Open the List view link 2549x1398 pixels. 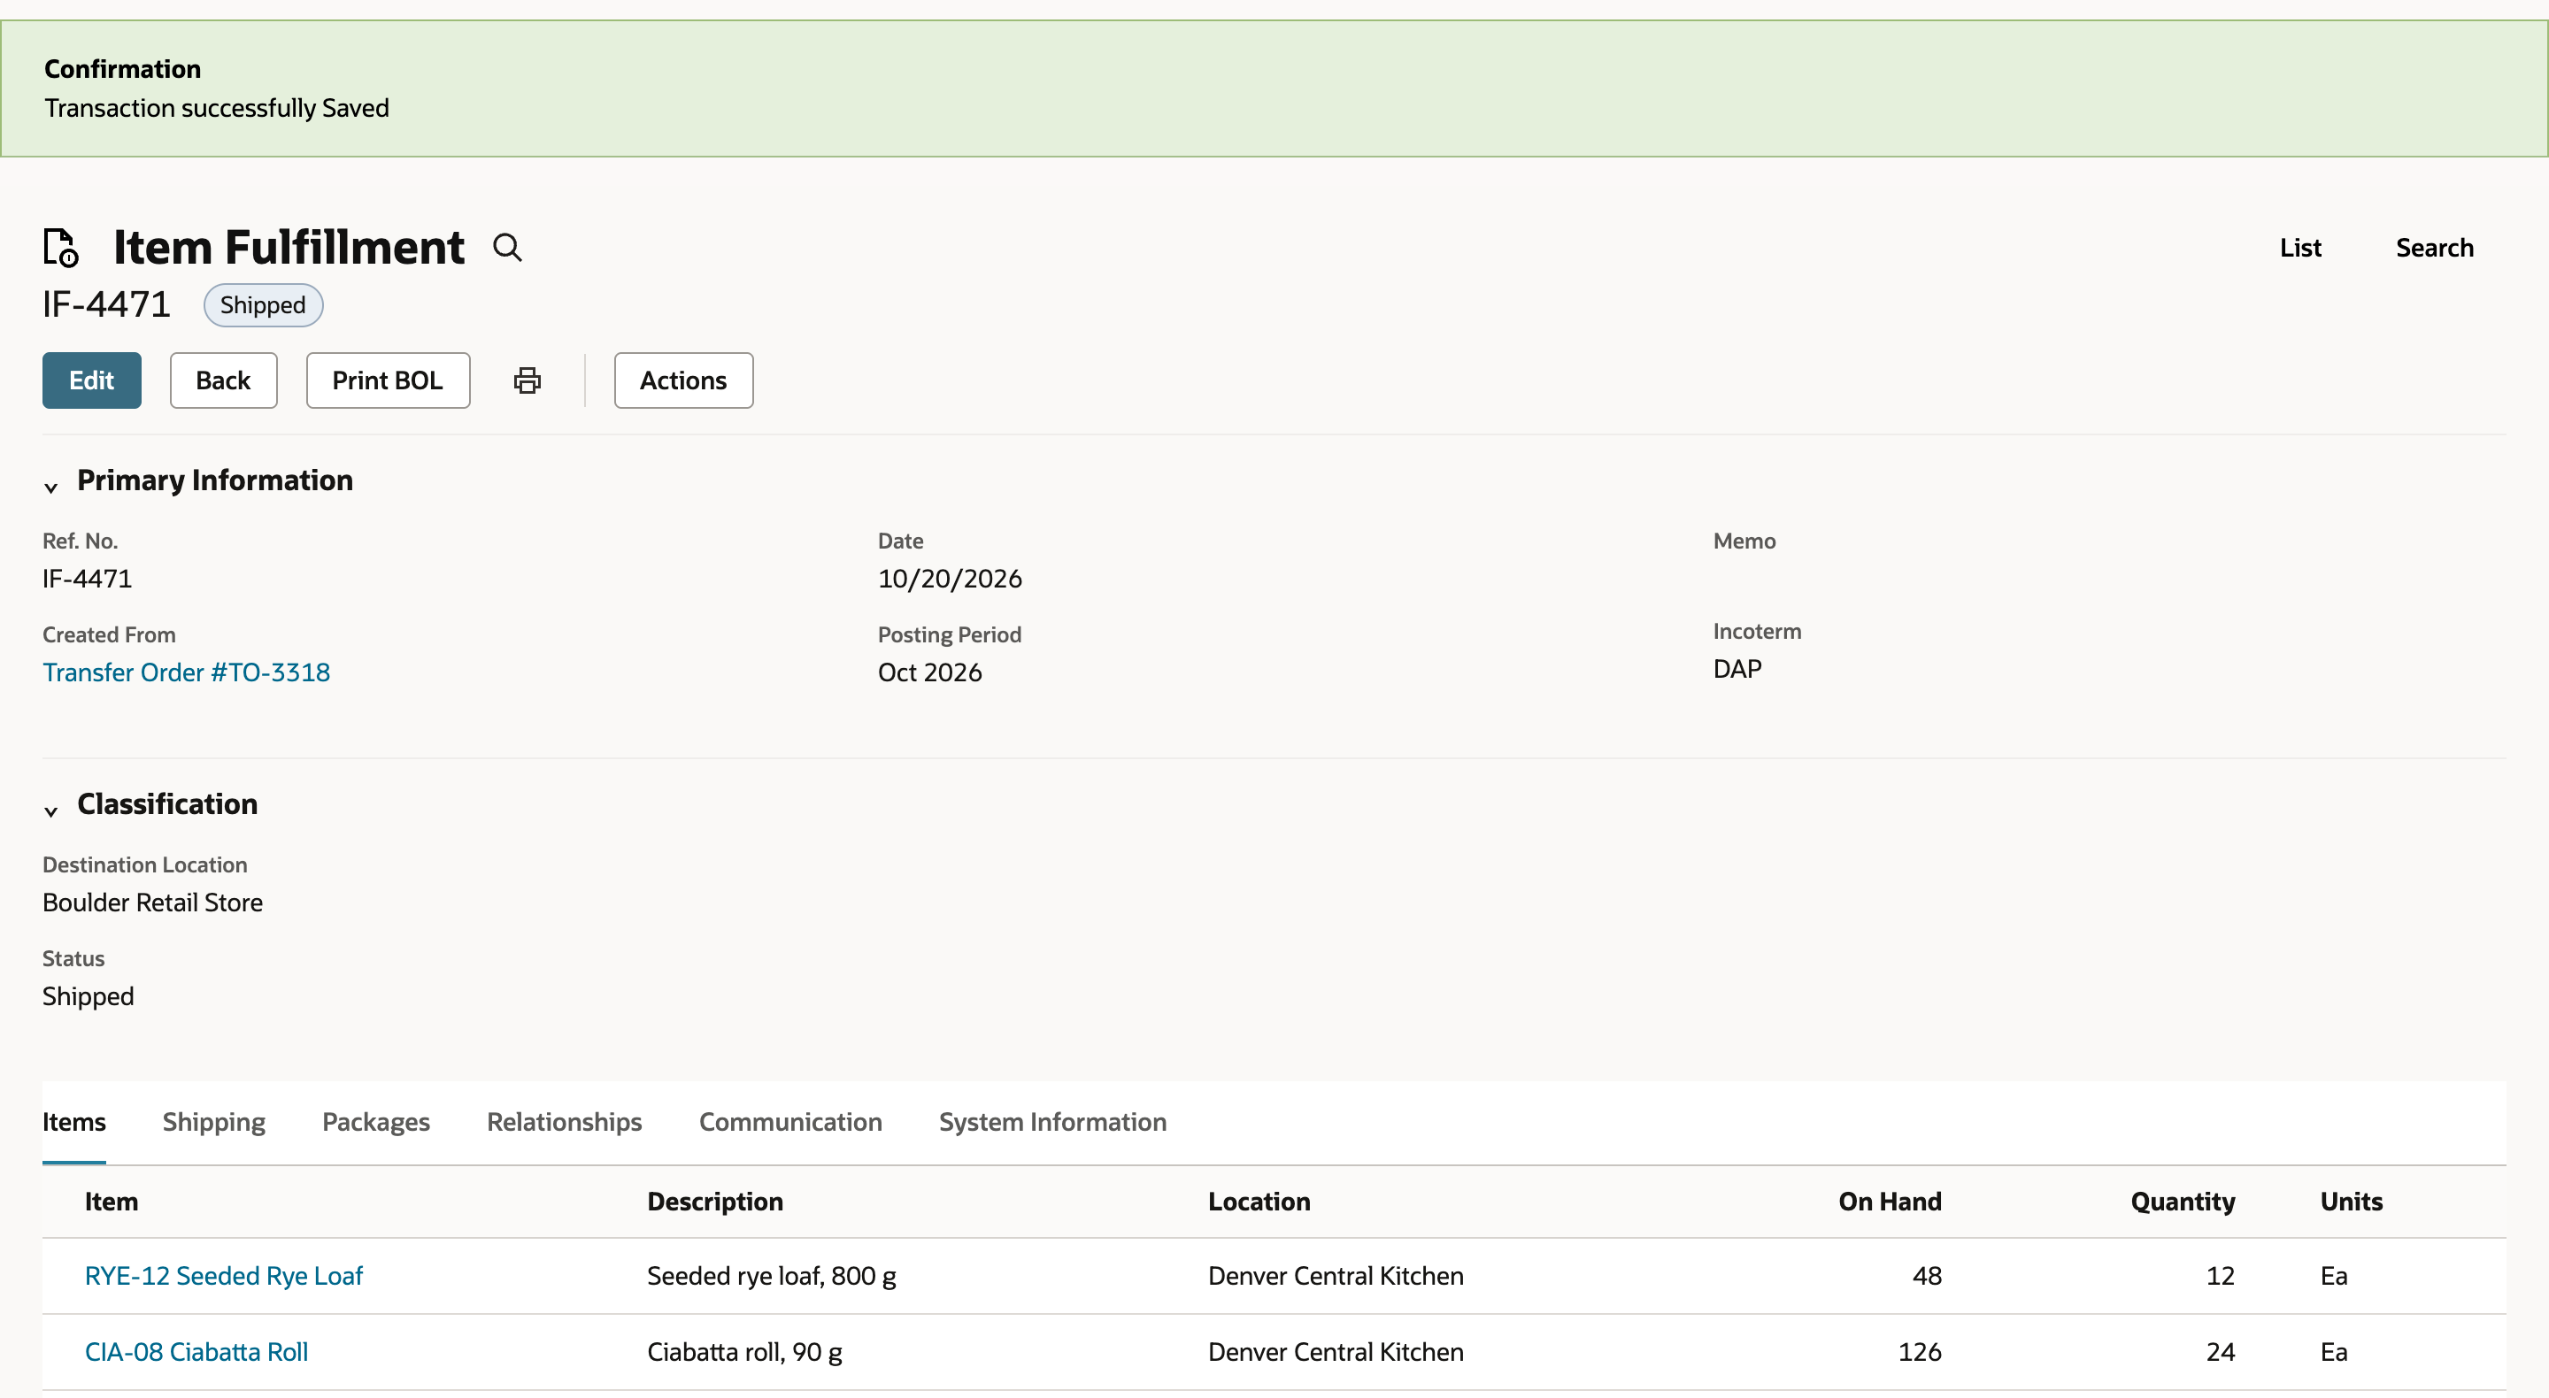[x=2299, y=248]
